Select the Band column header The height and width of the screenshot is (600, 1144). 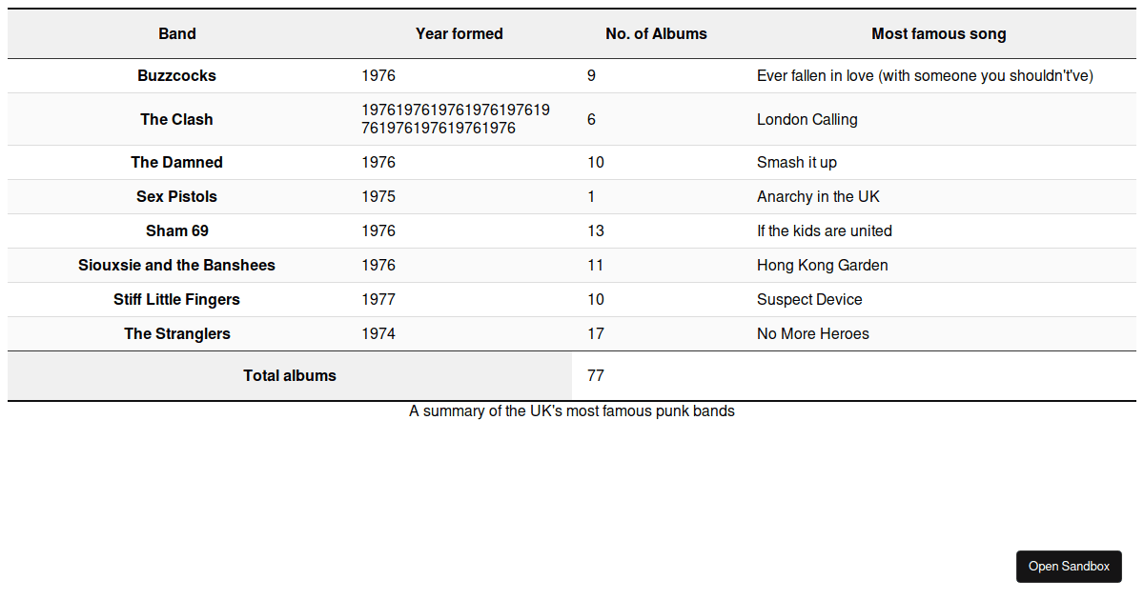click(x=177, y=34)
